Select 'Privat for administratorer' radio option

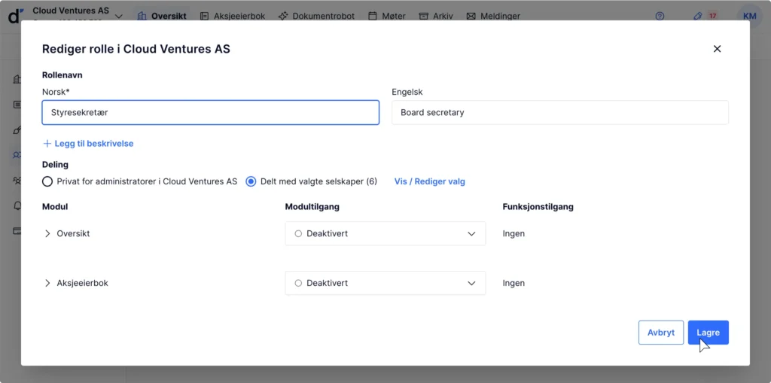tap(47, 181)
